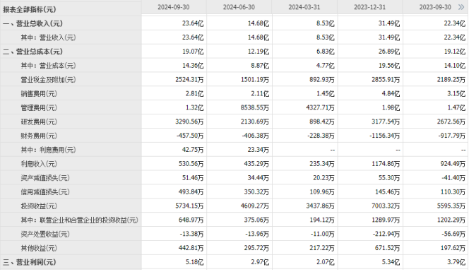Click the 4.84亿 sales expense value

click(391, 94)
